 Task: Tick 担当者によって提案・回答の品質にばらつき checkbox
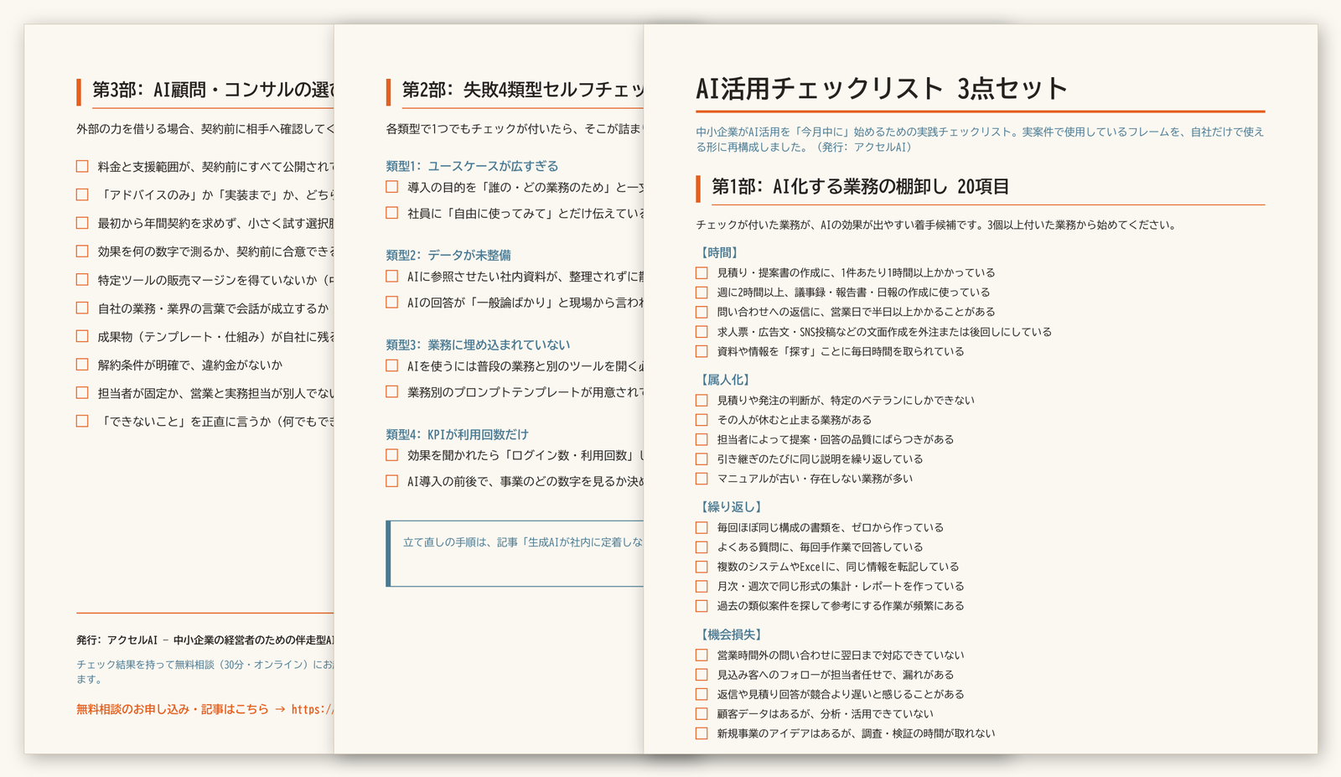702,439
